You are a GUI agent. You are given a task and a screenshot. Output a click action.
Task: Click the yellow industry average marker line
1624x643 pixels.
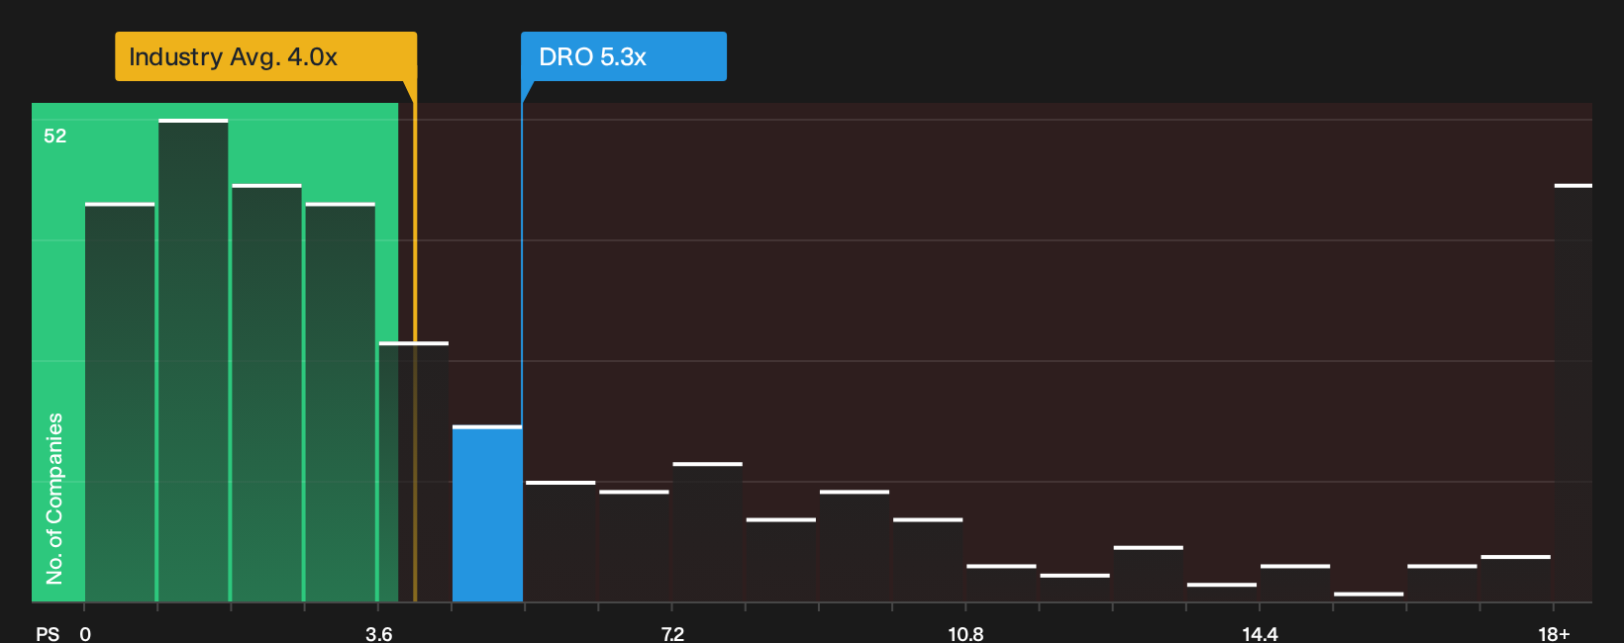click(415, 341)
